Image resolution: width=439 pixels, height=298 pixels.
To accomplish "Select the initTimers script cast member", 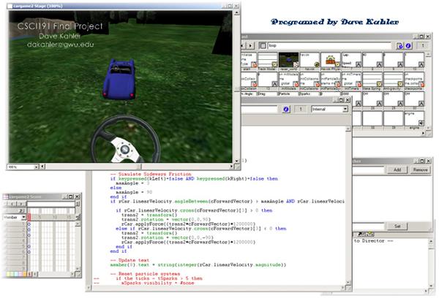I will coord(351,80).
